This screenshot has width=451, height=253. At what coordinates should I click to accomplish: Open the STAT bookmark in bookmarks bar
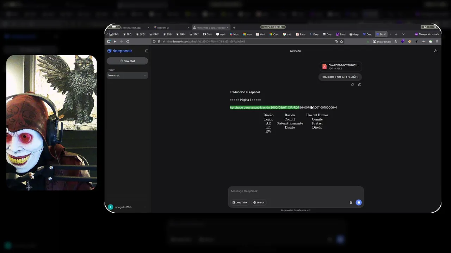tap(194, 34)
